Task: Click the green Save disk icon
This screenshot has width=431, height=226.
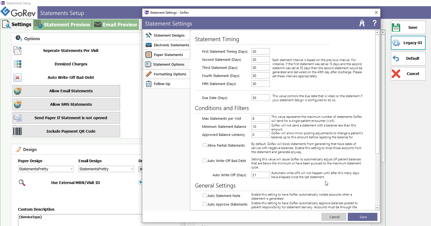Action: (396, 27)
